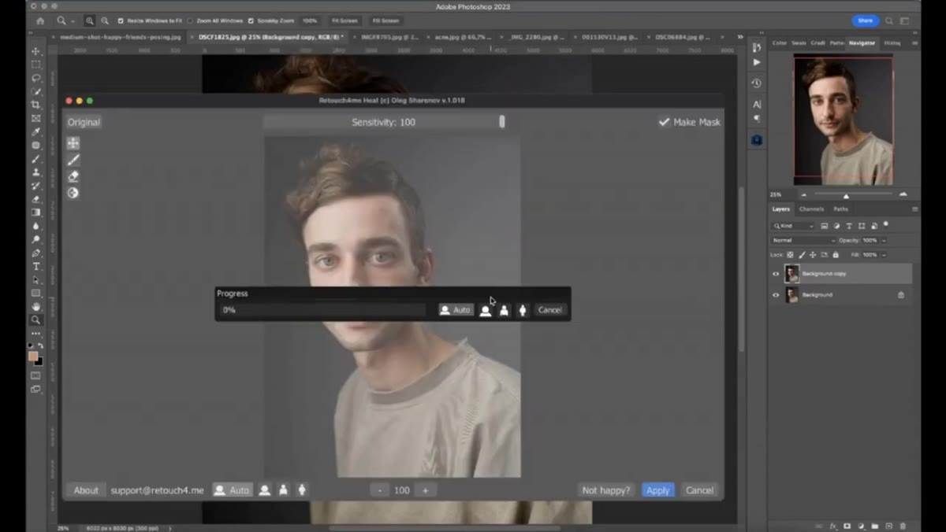This screenshot has height=532, width=946.
Task: Open the Navigator panel group menu
Action: pos(914,43)
